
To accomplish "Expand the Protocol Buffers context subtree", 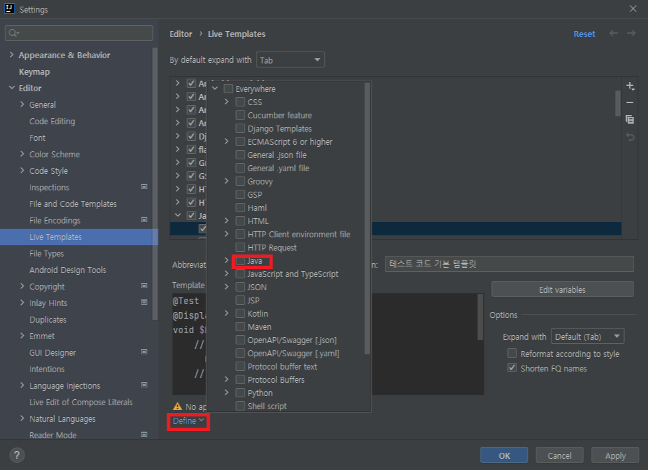I will pyautogui.click(x=226, y=379).
